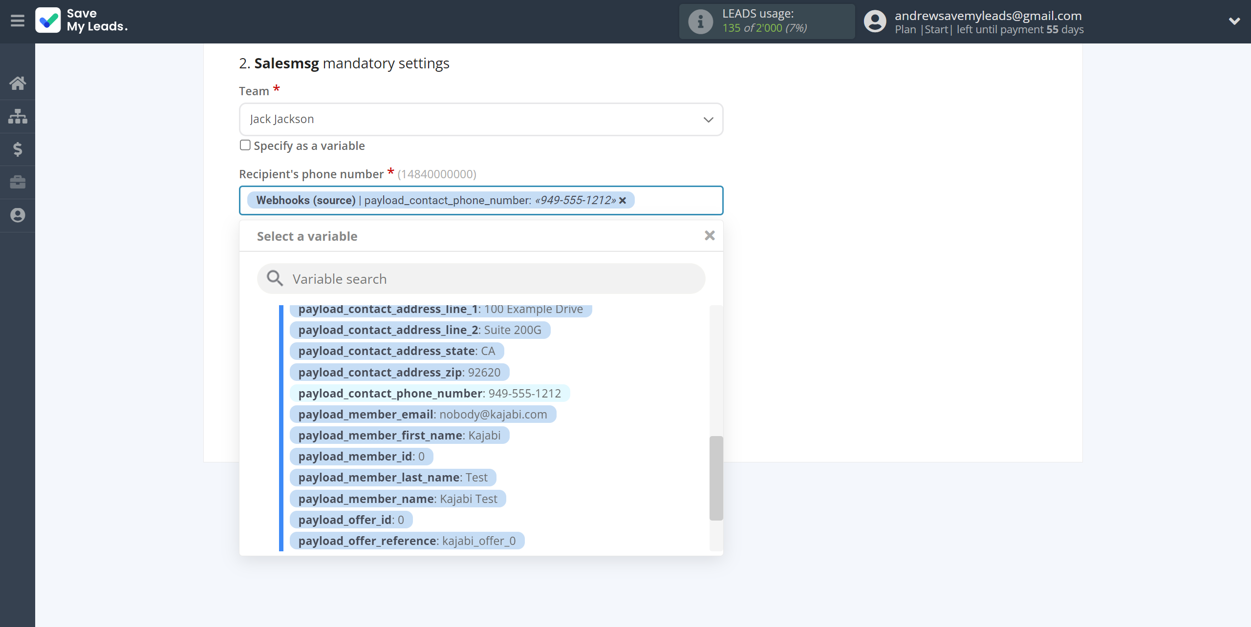Click the LEADS usage 135 of 2'000 counter

click(x=764, y=28)
